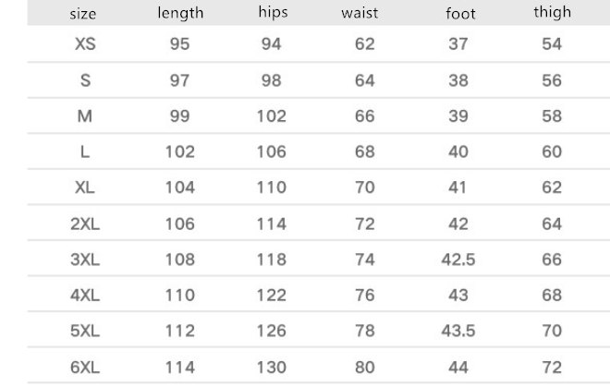This screenshot has height=387, width=610.
Task: Click the foot value 43.5 for 5XL
Action: tap(458, 330)
